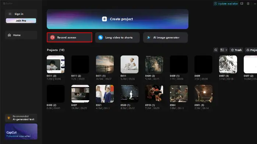Open the sofa room thumbnail 0407
The image size is (257, 144).
80,94
